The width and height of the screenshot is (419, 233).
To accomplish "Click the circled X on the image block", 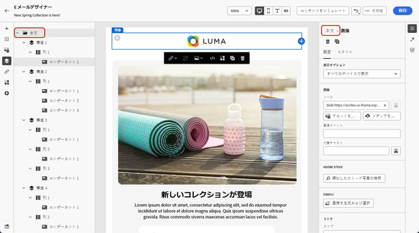I will pyautogui.click(x=117, y=38).
